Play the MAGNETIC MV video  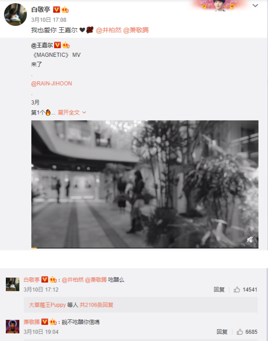pyautogui.click(x=145, y=184)
